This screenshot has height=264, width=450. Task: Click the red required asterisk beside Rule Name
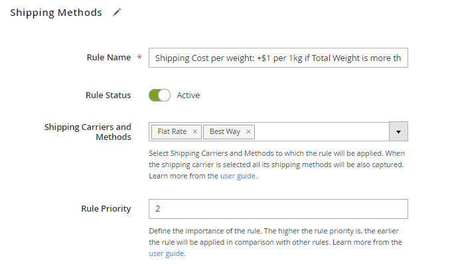139,57
